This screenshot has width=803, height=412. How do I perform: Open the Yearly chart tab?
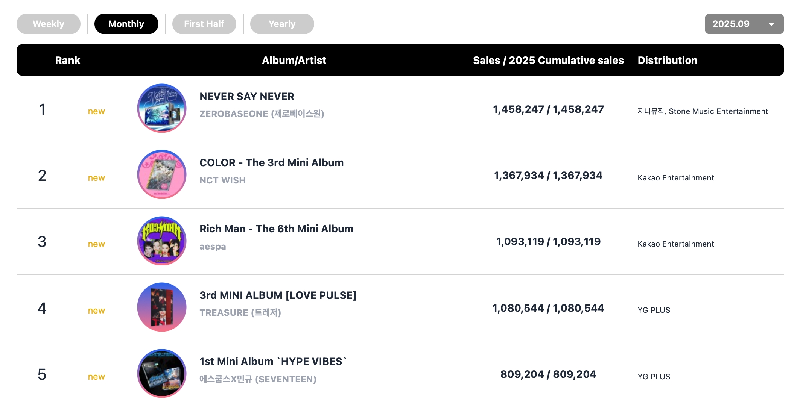282,24
